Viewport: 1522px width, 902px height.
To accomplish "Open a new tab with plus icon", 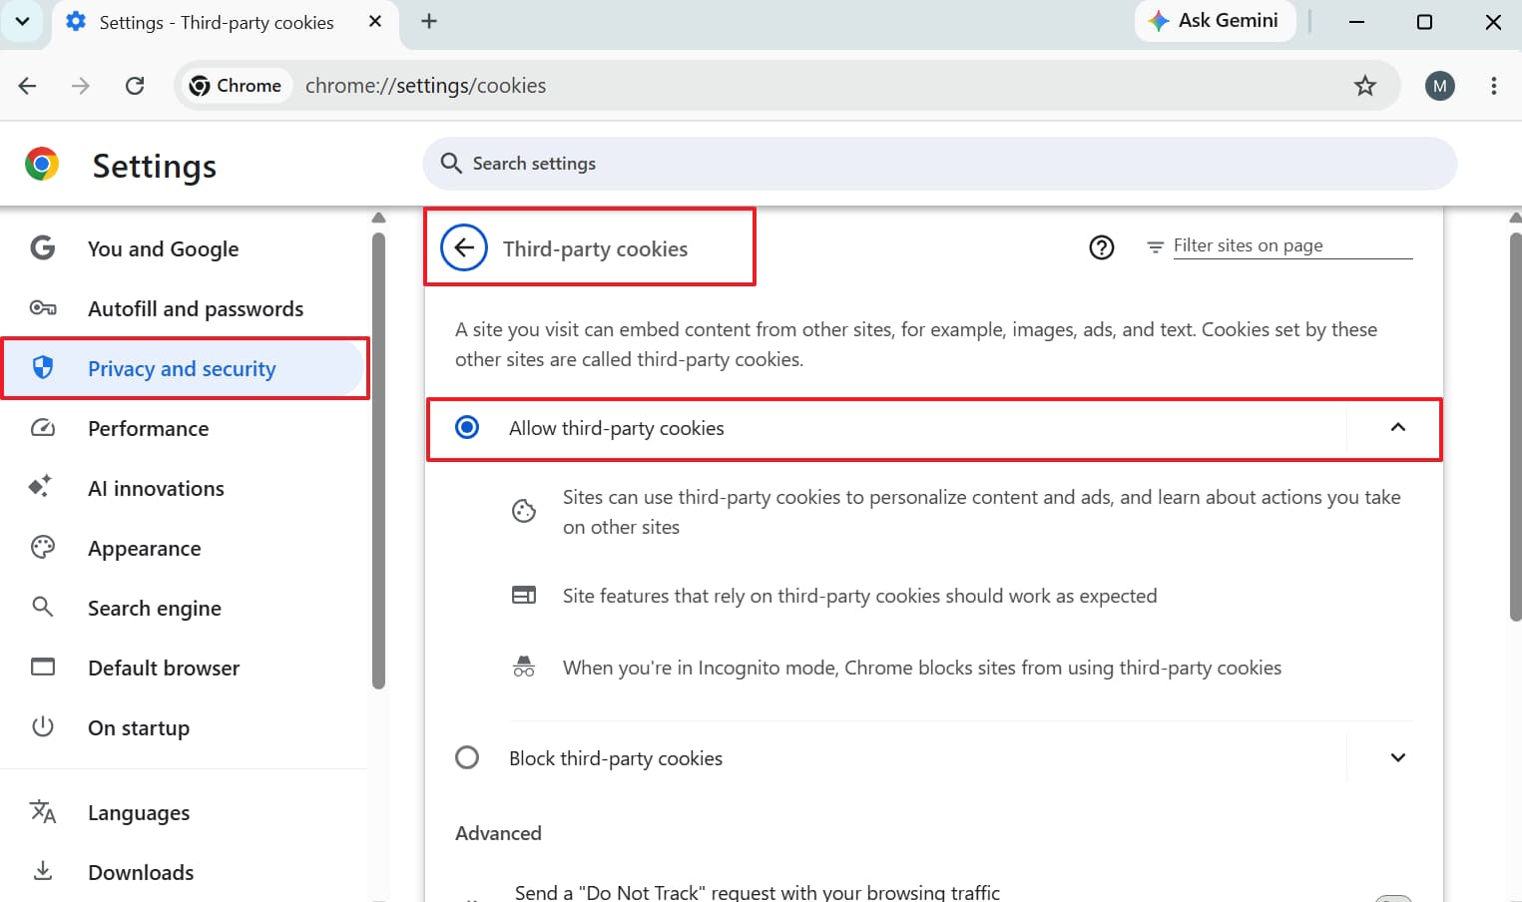I will [429, 21].
